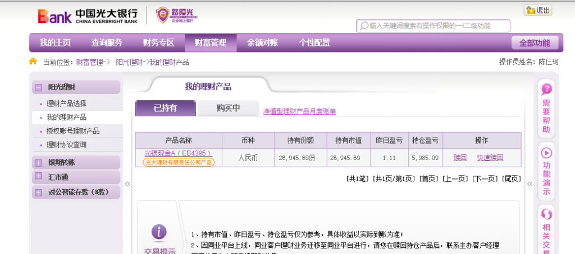Open the 需要帮助 help icon
The width and height of the screenshot is (575, 254).
pyautogui.click(x=546, y=90)
